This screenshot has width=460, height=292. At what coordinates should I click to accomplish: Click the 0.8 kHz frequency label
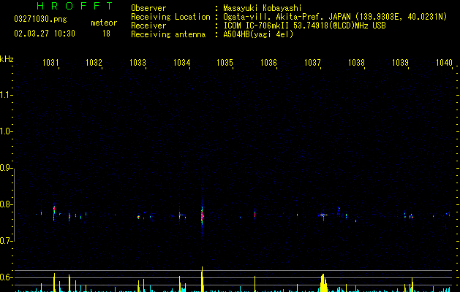(x=6, y=204)
